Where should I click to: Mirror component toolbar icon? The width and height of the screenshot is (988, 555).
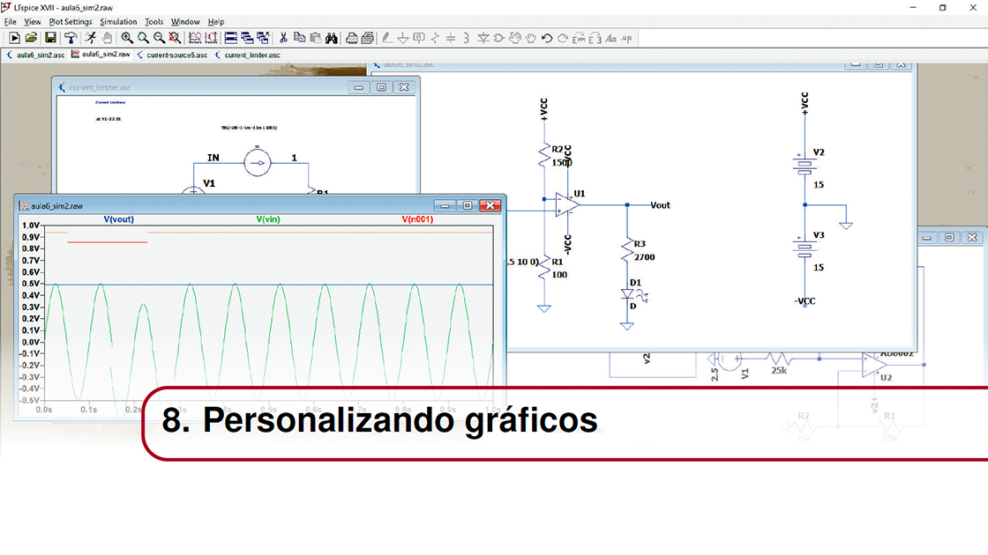click(x=595, y=39)
